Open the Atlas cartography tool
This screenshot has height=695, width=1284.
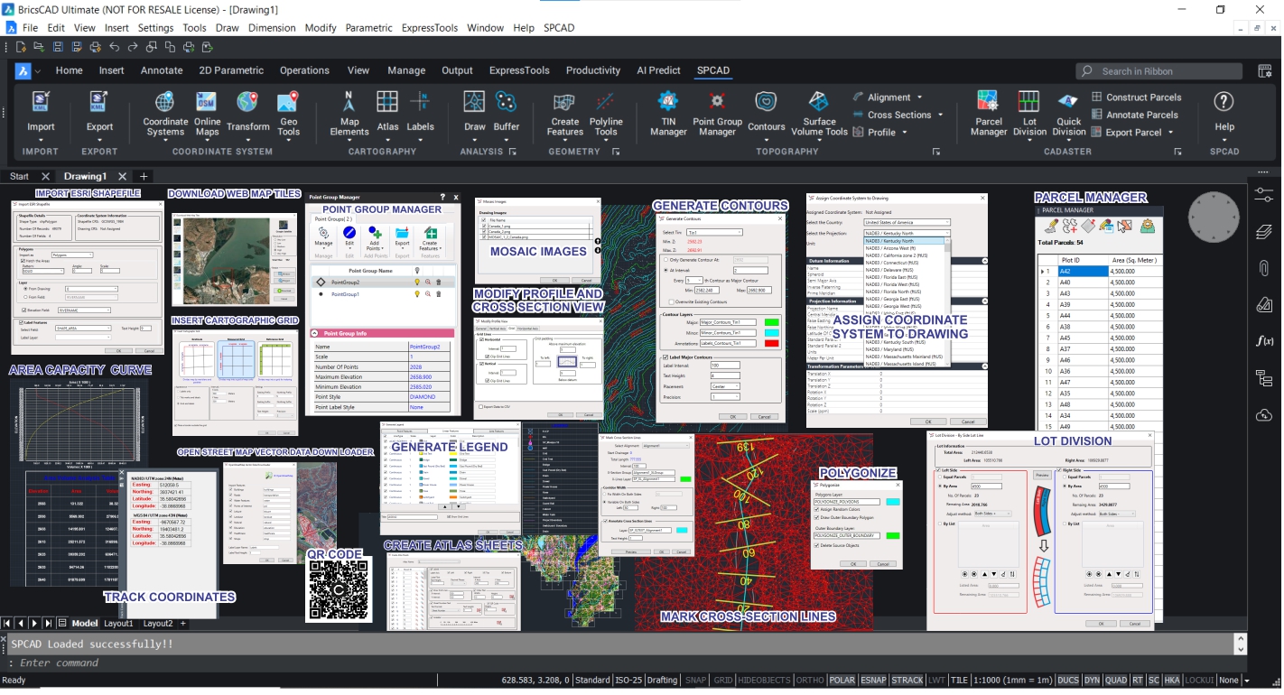click(x=387, y=113)
